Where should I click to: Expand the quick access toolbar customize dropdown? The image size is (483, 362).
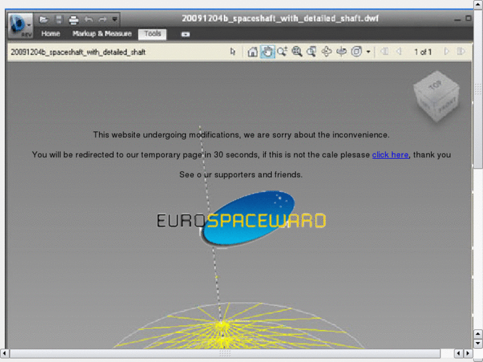114,19
